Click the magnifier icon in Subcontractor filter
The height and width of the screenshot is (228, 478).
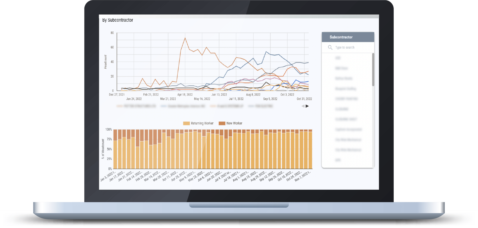(330, 47)
